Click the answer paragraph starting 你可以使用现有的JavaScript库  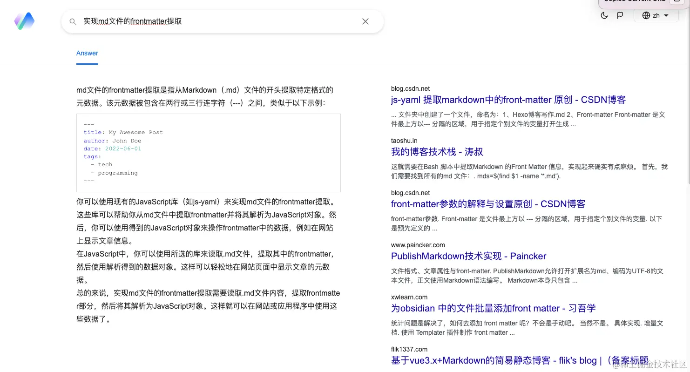[x=206, y=222]
